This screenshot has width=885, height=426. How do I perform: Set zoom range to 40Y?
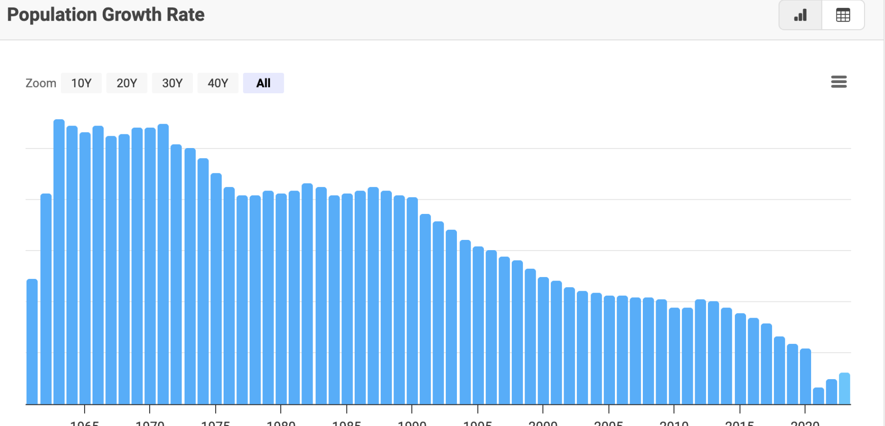(x=218, y=83)
